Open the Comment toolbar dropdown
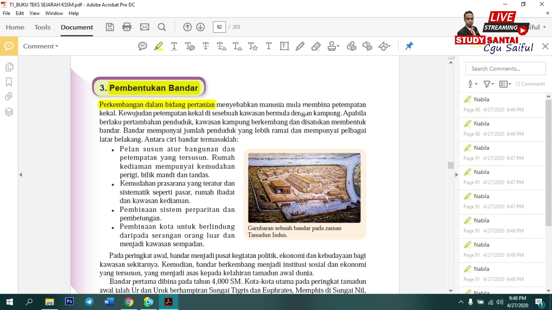The image size is (552, 310). pyautogui.click(x=41, y=46)
